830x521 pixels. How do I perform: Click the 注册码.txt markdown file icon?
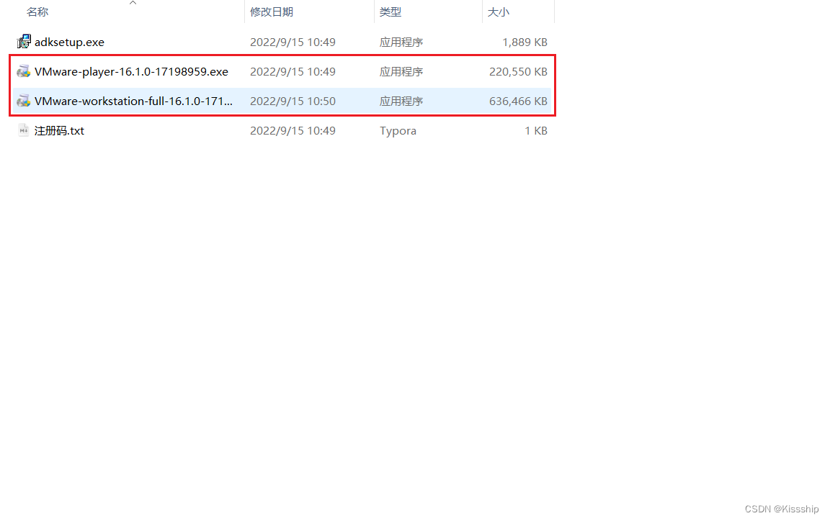pyautogui.click(x=23, y=130)
